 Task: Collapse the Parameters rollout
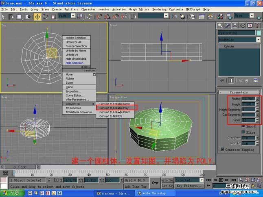tap(239, 92)
